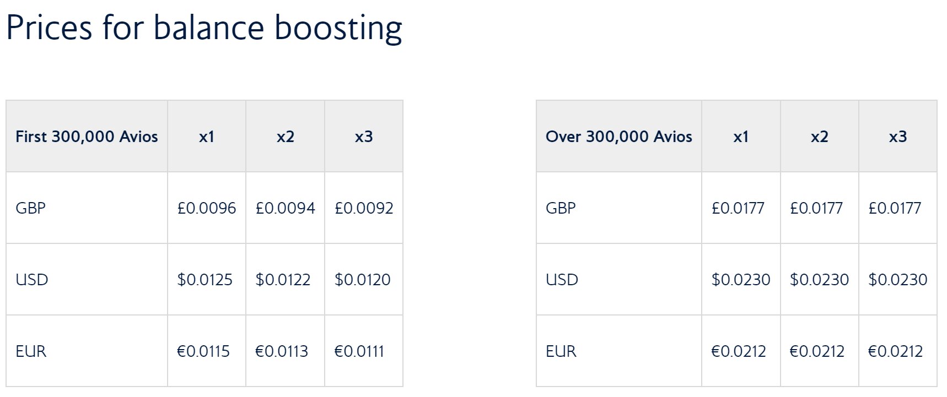Click the €0.0115 EUR price cell
Screen dimensions: 947x397
[x=207, y=351]
